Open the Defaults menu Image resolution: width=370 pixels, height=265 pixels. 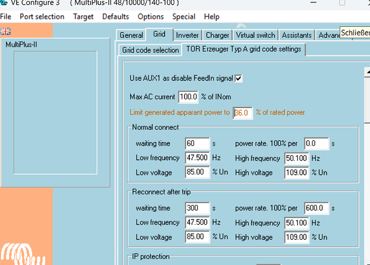pyautogui.click(x=116, y=17)
